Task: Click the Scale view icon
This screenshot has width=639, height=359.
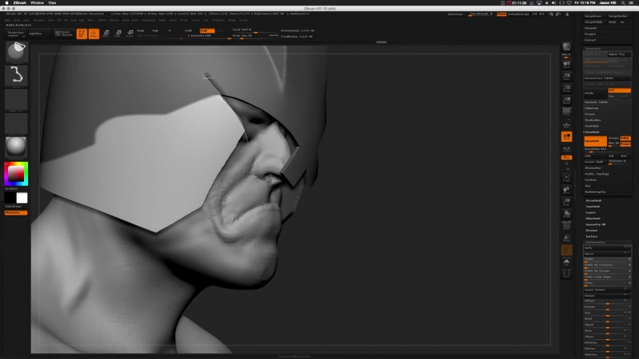Action: pyautogui.click(x=566, y=202)
